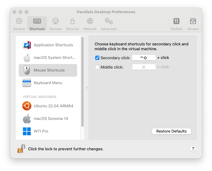Click the Secondary click shortcut field
The image size is (212, 171).
coord(144,58)
